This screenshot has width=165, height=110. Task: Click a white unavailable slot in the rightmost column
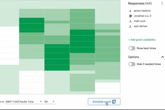click(108, 88)
